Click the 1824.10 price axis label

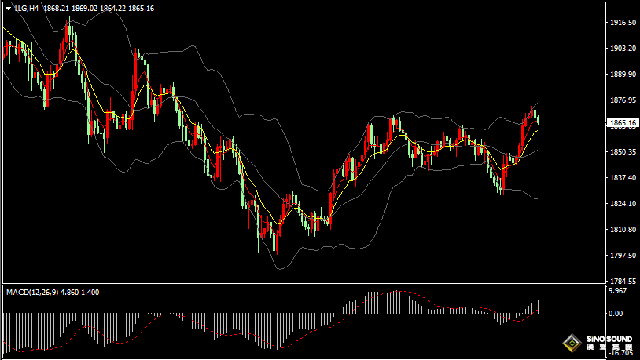(622, 204)
